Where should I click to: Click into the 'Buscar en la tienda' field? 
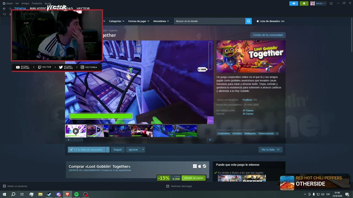click(x=210, y=21)
